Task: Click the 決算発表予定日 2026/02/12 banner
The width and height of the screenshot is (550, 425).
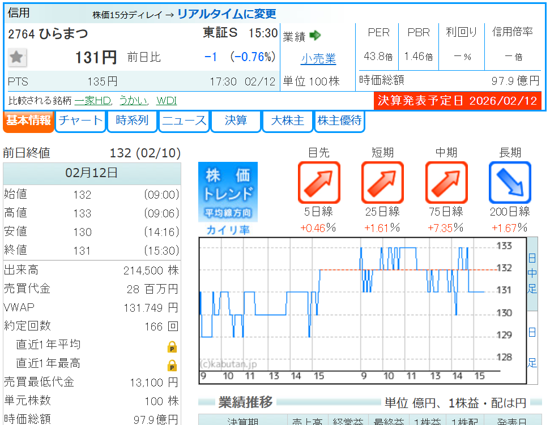Action: click(x=458, y=101)
